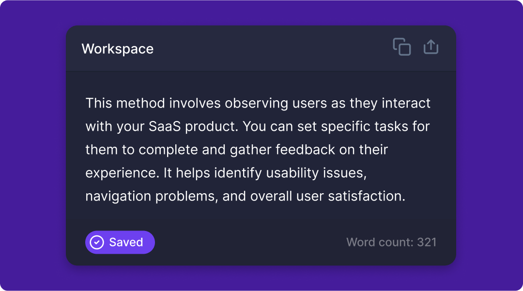Click the number 321 in word count
Viewport: 523px width, 291px height.
click(x=427, y=242)
